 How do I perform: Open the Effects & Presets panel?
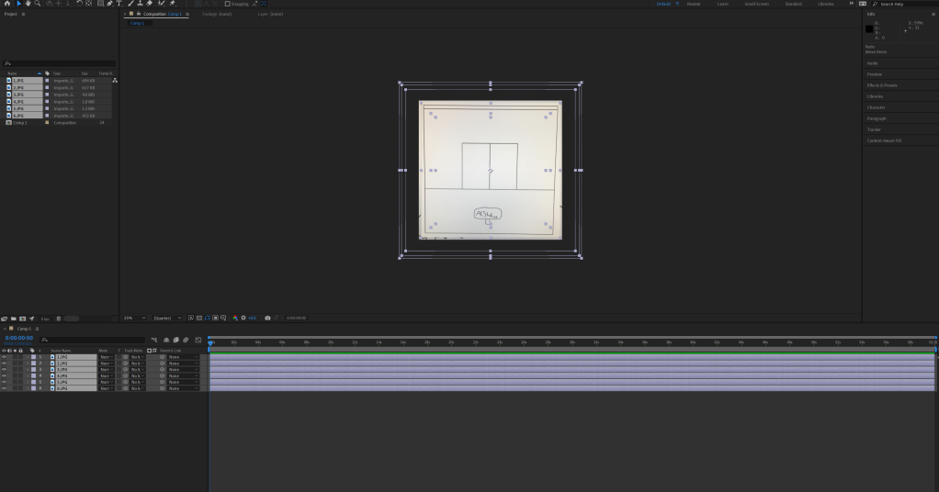(881, 84)
